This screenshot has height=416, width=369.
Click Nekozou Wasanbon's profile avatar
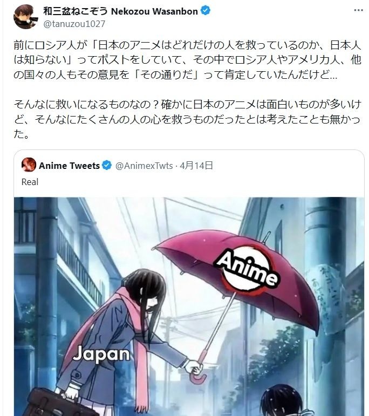(x=26, y=16)
